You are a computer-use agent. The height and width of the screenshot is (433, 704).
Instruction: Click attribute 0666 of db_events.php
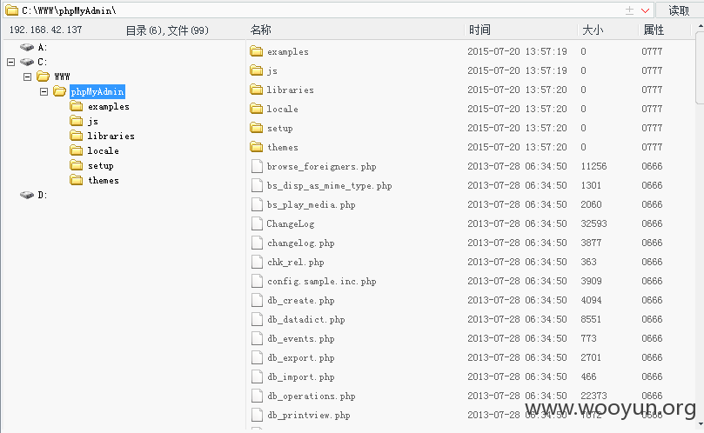pyautogui.click(x=652, y=338)
